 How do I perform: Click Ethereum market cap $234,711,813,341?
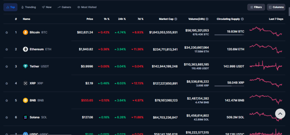(165, 49)
